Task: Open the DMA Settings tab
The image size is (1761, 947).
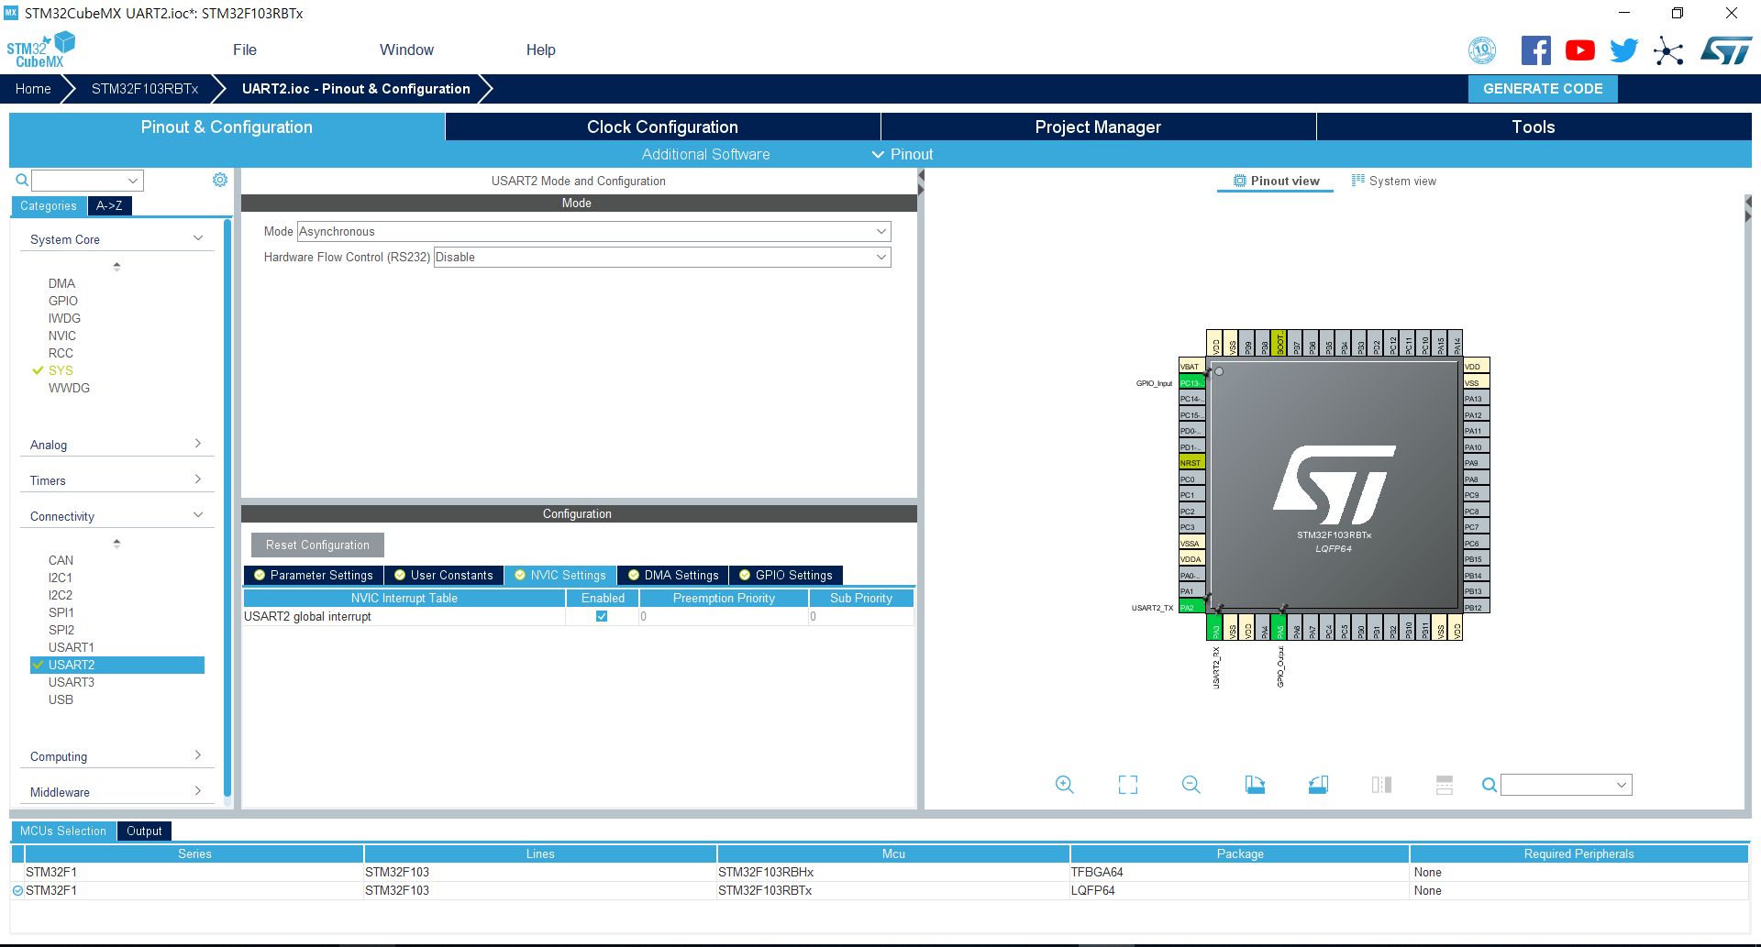Action: [673, 575]
